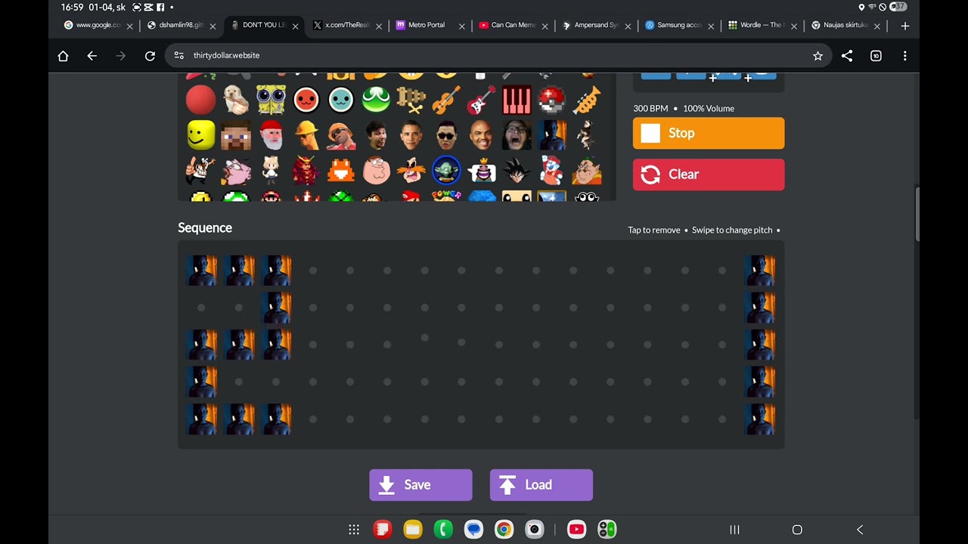Add the Dr. Eggman face sound
The width and height of the screenshot is (968, 544).
click(411, 171)
